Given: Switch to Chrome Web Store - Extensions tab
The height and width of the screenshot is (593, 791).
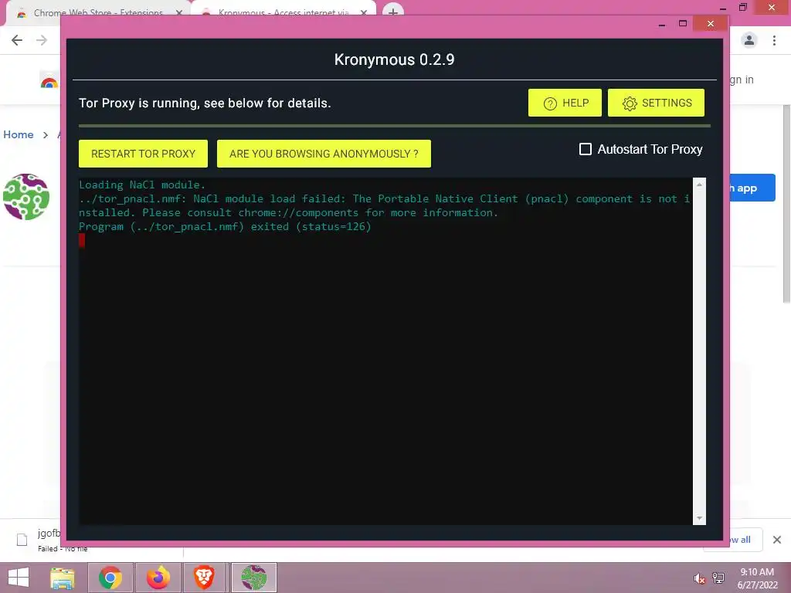Looking at the screenshot, I should coord(98,12).
